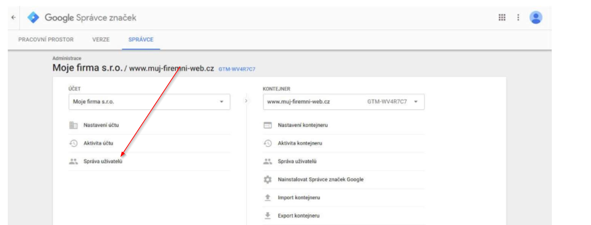The image size is (591, 225).
Task: Click the chevron between account and container columns
Action: pos(246,101)
